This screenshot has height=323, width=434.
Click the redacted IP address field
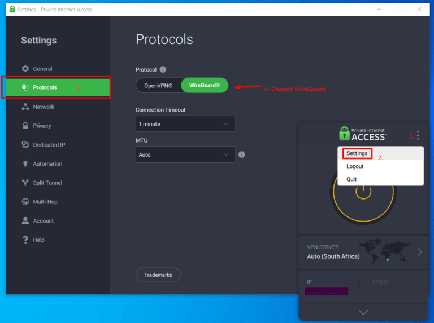326,291
